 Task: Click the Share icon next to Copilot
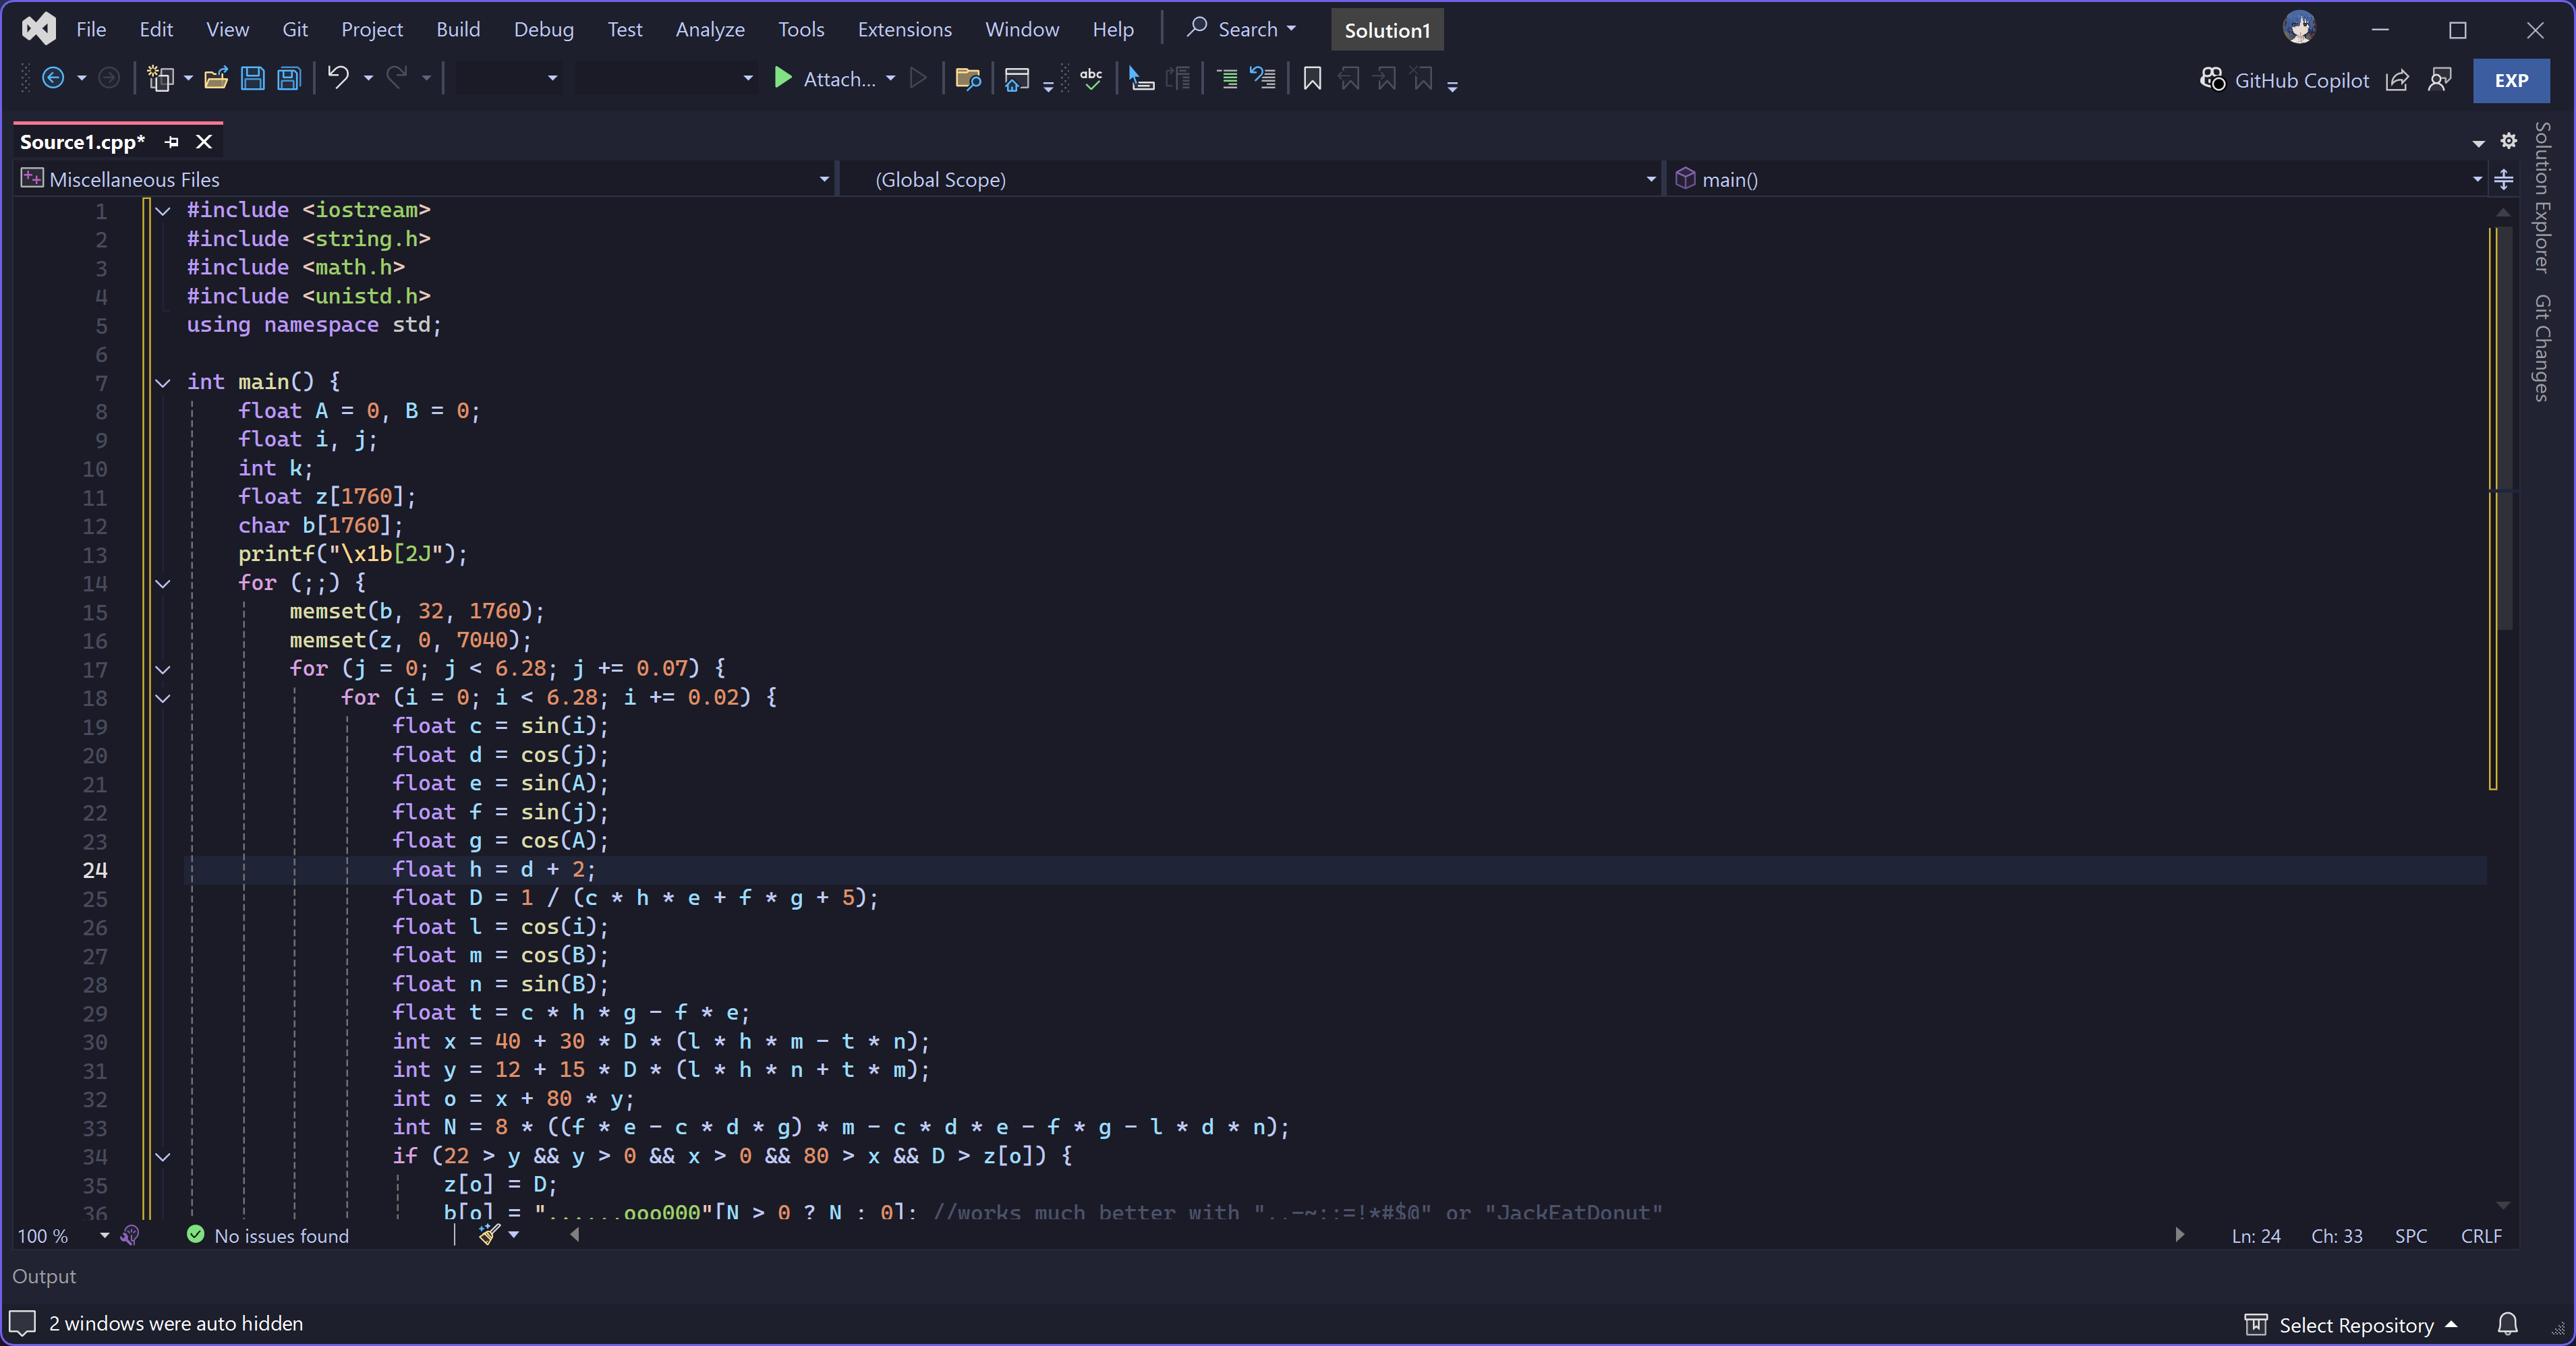2397,80
